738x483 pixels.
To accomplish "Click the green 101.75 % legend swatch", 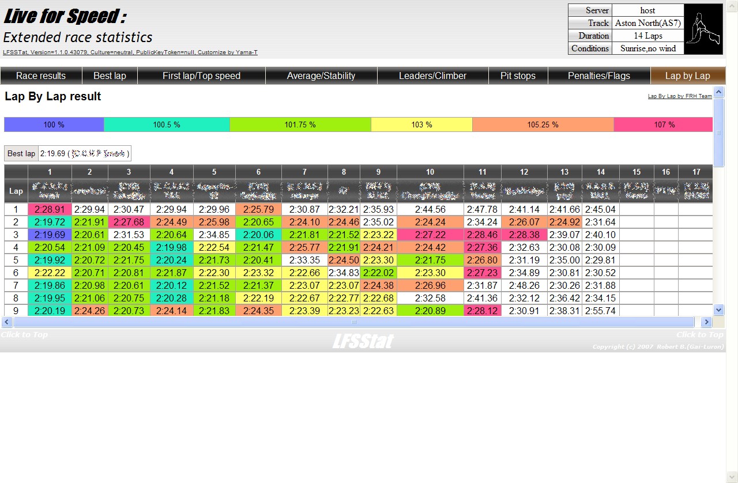I will (300, 124).
